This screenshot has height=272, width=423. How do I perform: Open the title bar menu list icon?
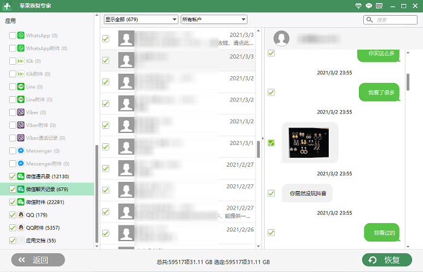click(379, 5)
